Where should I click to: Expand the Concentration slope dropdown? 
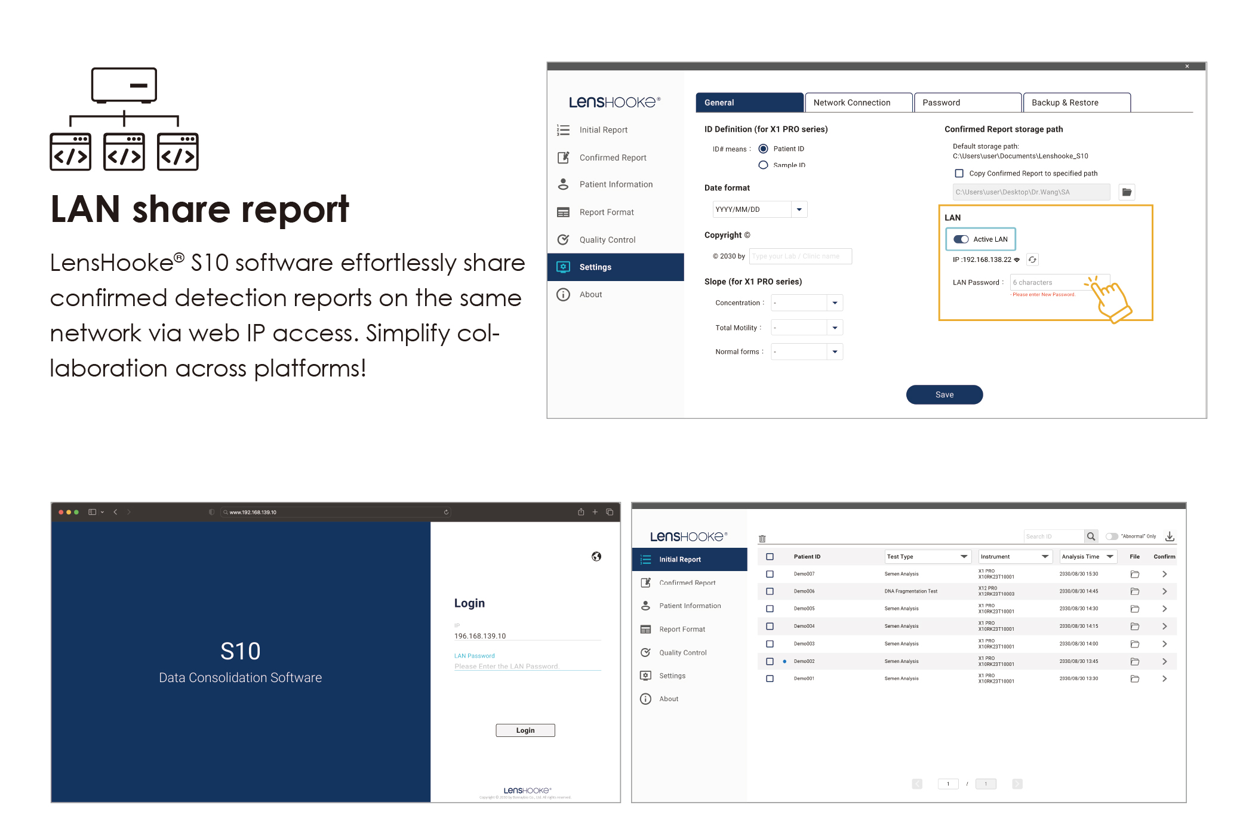pos(835,303)
